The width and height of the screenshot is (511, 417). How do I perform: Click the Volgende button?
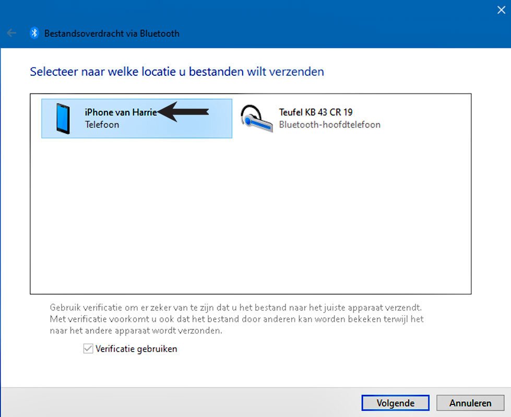point(395,403)
